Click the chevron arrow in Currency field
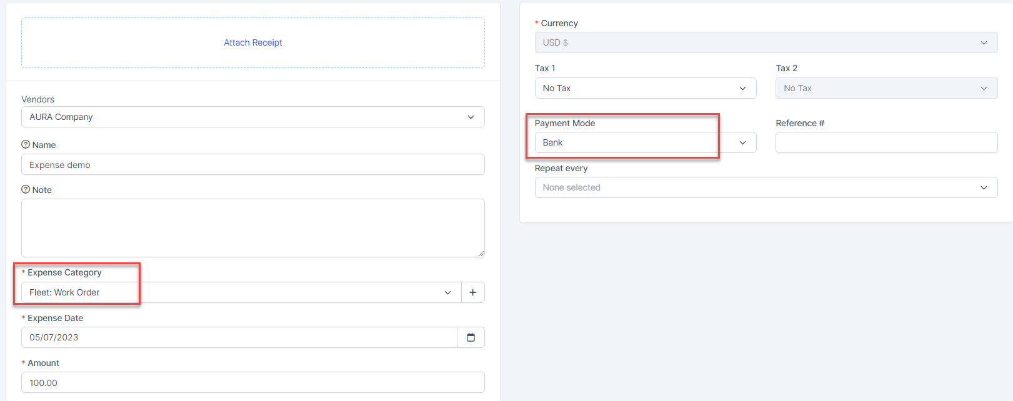This screenshot has height=401, width=1013. click(984, 42)
